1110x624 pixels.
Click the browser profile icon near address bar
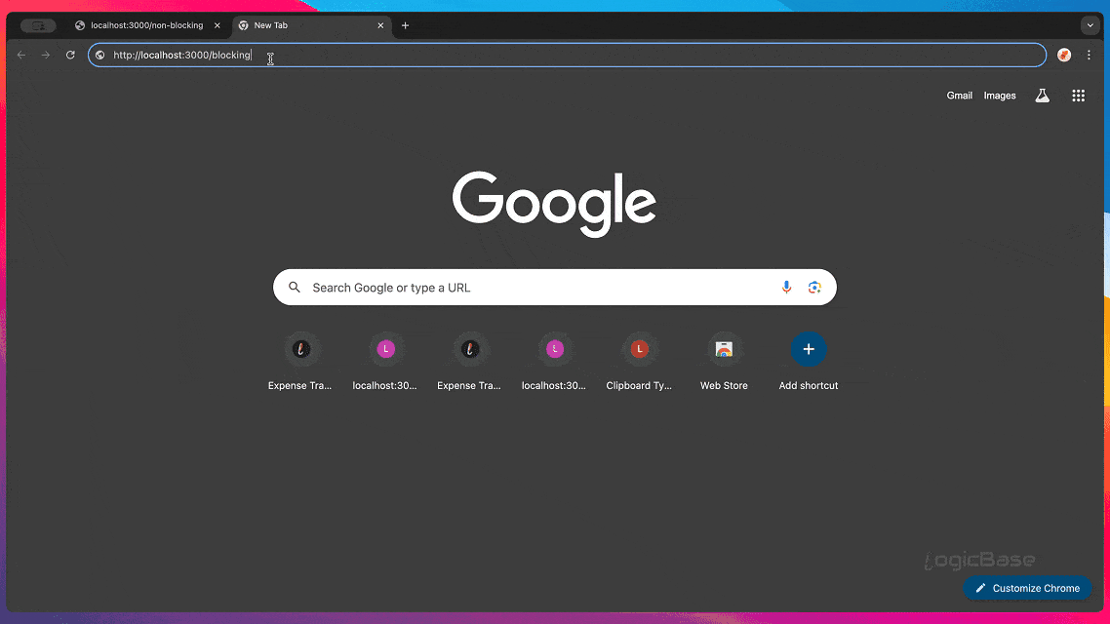pos(1063,55)
